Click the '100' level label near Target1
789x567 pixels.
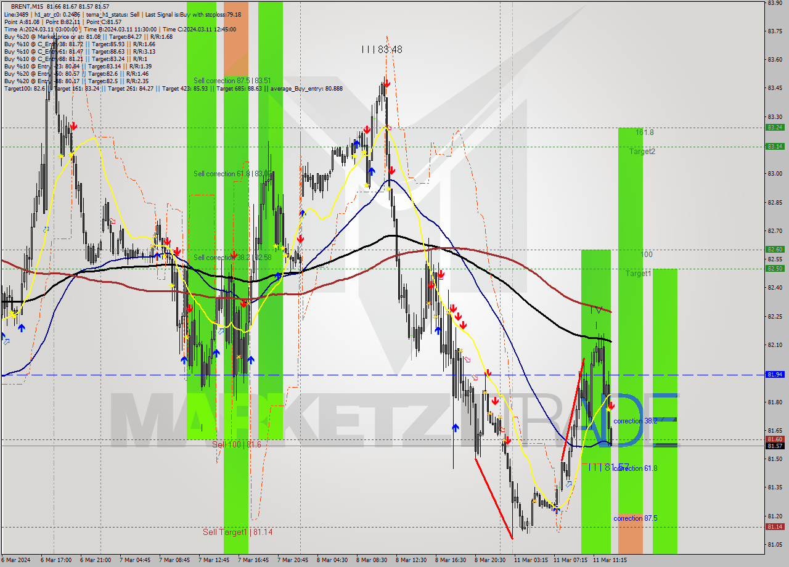647,254
